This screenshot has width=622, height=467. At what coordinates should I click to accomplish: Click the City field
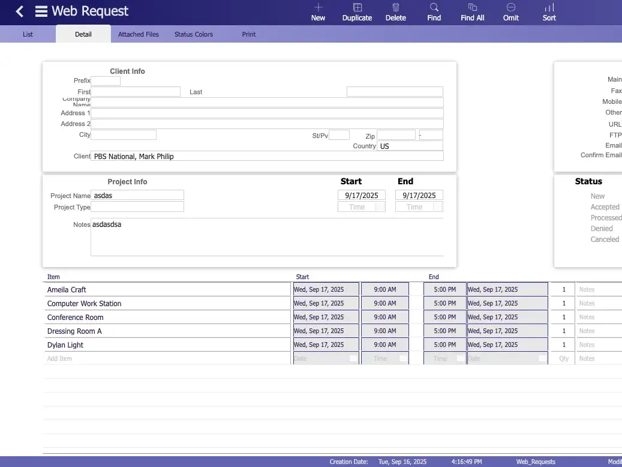124,134
